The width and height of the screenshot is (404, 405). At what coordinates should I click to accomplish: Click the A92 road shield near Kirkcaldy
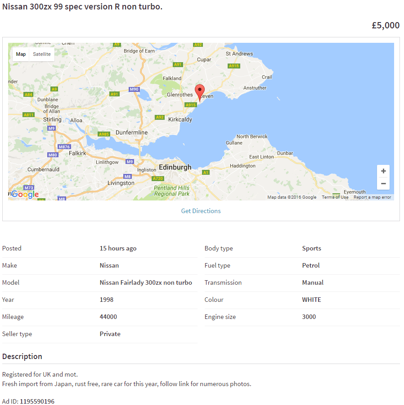160,117
